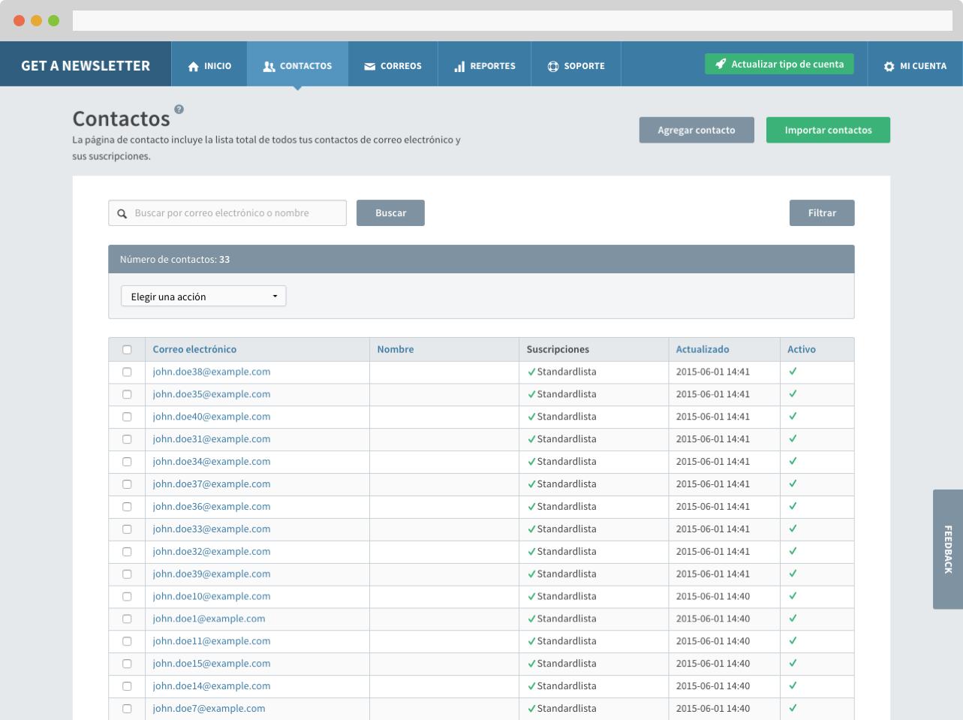Viewport: 963px width, 720px height.
Task: Toggle the select-all checkbox in table header
Action: tap(127, 350)
